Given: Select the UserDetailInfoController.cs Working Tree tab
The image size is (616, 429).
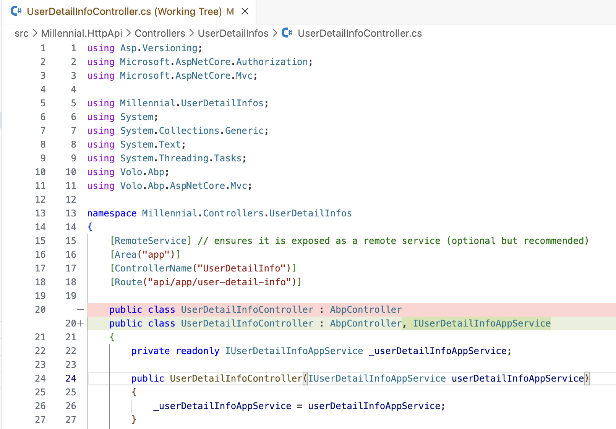Looking at the screenshot, I should coord(124,11).
